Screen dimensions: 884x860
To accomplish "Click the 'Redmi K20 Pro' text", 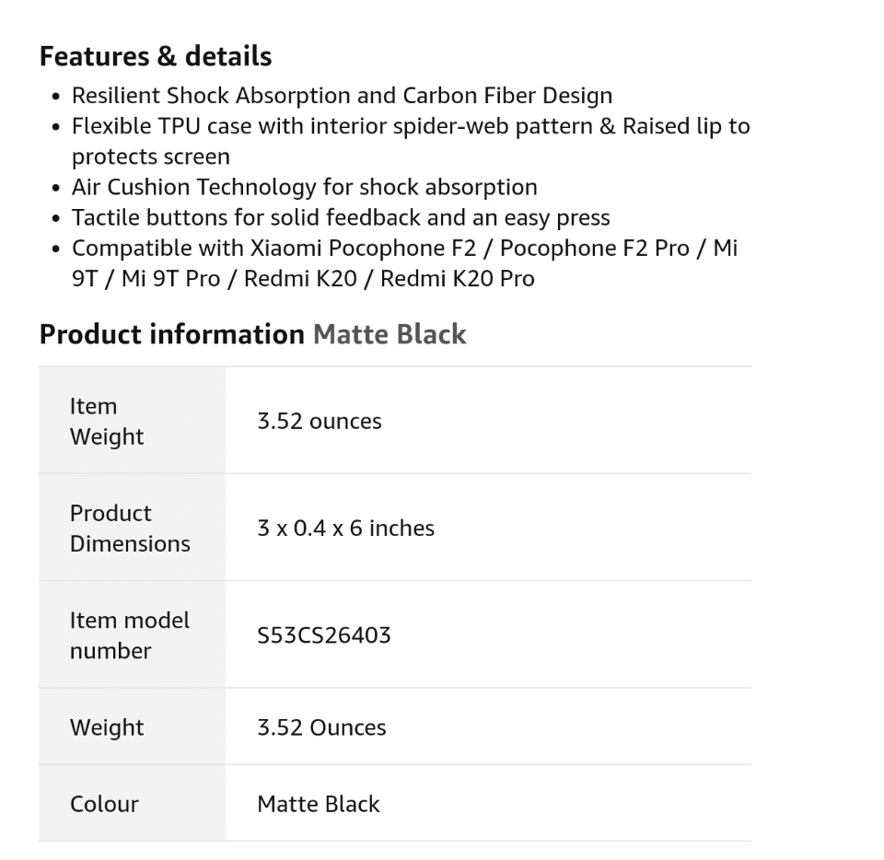I will point(457,279).
